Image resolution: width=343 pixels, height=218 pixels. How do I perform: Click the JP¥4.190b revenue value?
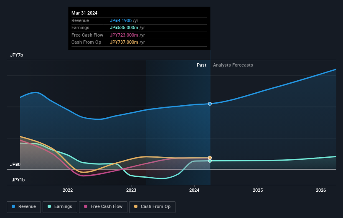121,20
